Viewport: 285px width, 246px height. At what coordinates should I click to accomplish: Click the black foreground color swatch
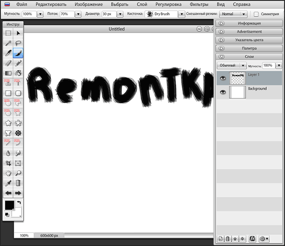click(x=10, y=205)
